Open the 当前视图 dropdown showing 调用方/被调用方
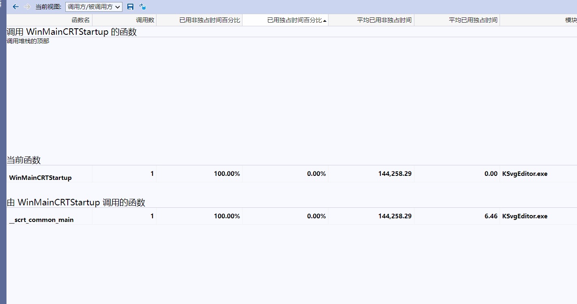577x304 pixels. coord(94,7)
